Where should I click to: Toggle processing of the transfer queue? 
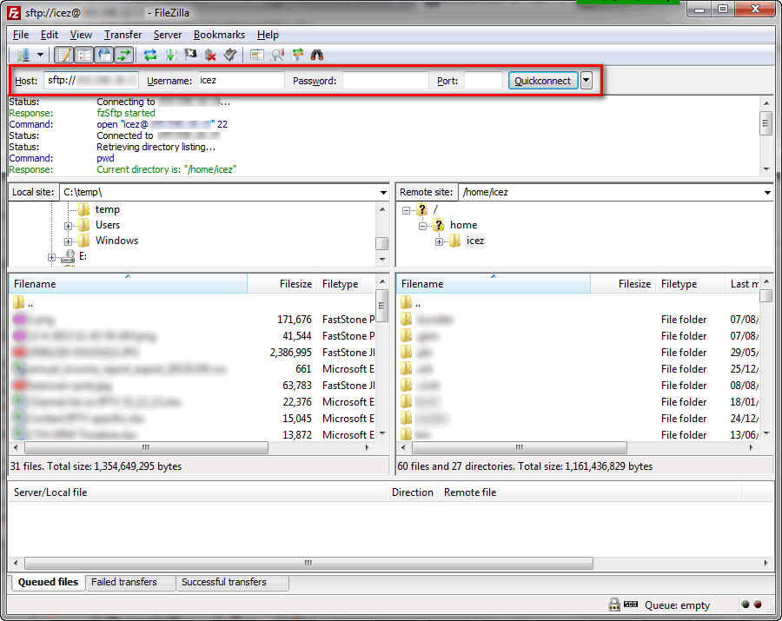coord(170,55)
